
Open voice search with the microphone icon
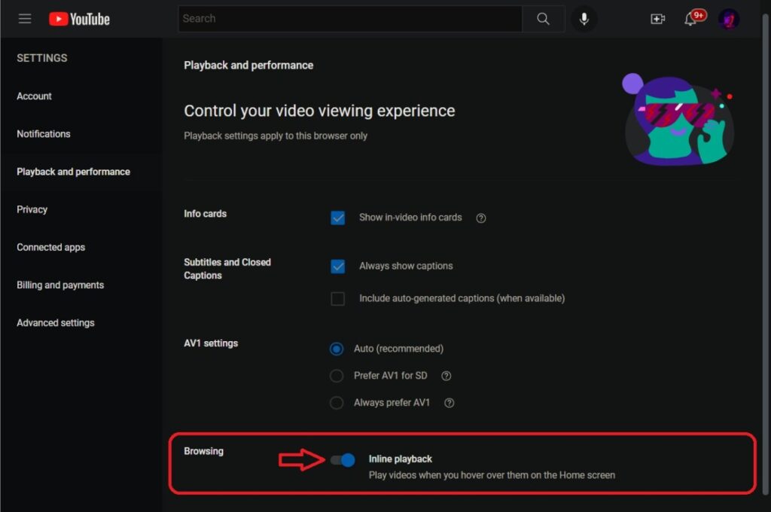click(584, 19)
